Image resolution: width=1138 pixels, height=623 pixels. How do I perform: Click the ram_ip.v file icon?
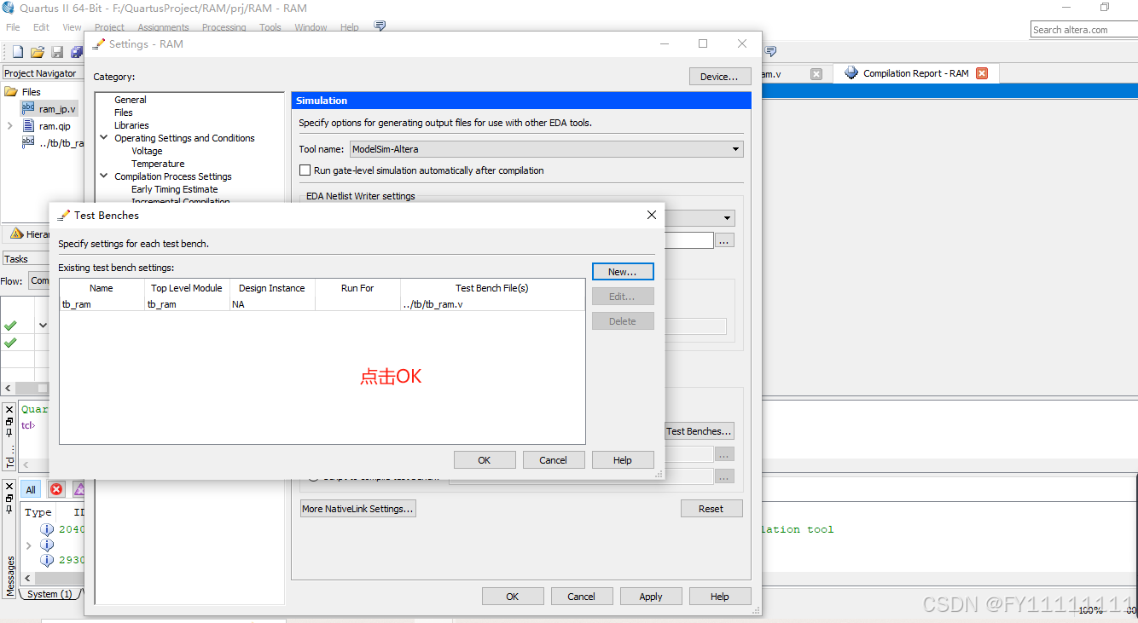[28, 108]
